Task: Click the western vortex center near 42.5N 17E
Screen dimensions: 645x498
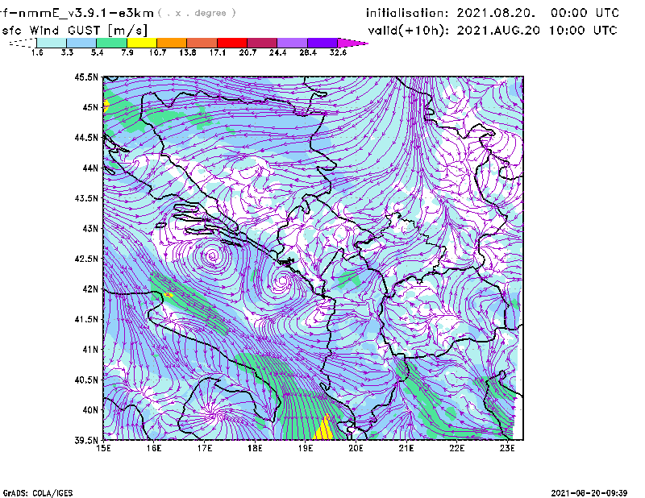Action: (x=212, y=256)
